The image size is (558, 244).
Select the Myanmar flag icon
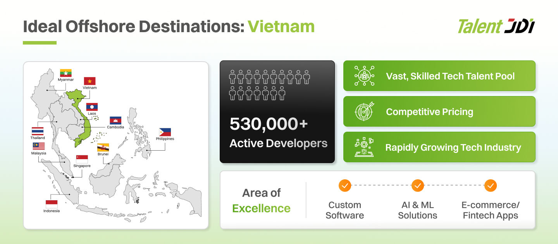[x=65, y=73]
